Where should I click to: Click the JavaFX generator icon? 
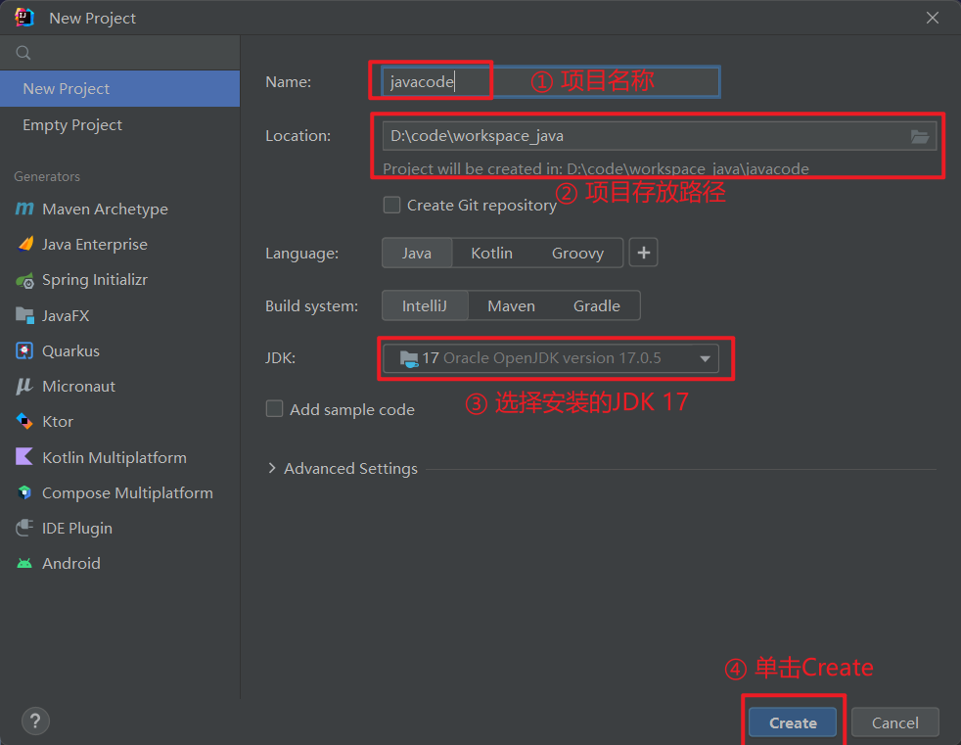tap(24, 315)
